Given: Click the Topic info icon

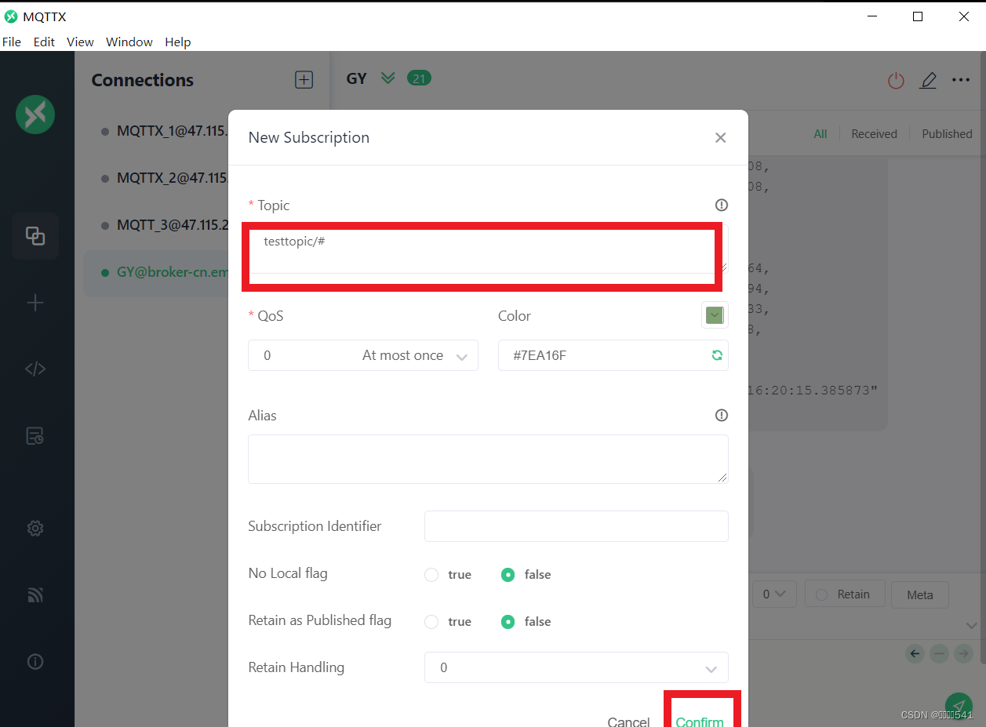Looking at the screenshot, I should [x=722, y=205].
